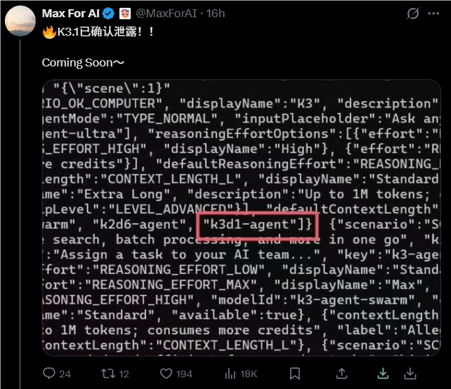View post analytics via the bar chart icon
Viewport: 451px width, 389px height.
230,374
